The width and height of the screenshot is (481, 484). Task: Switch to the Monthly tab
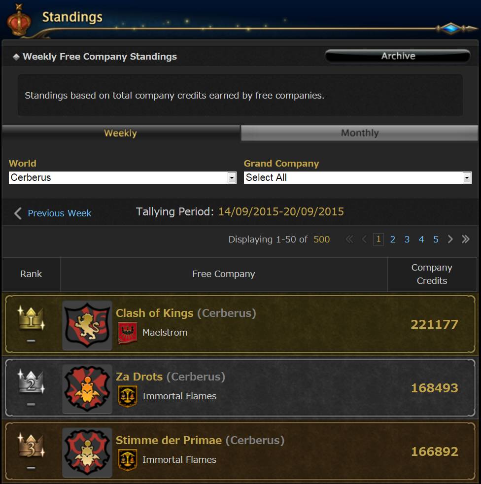coord(359,133)
